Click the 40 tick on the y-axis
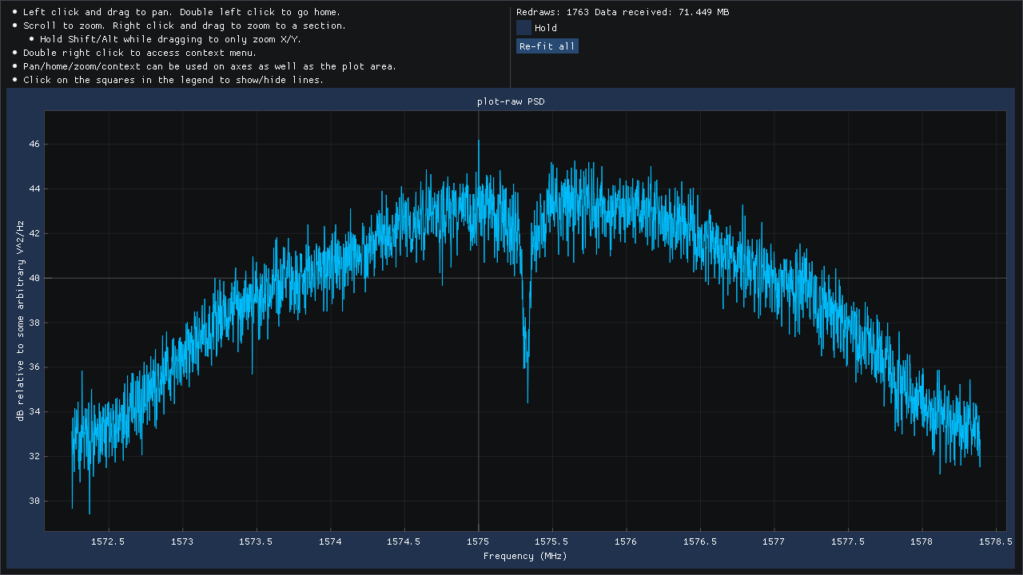This screenshot has height=575, width=1023. (33, 278)
